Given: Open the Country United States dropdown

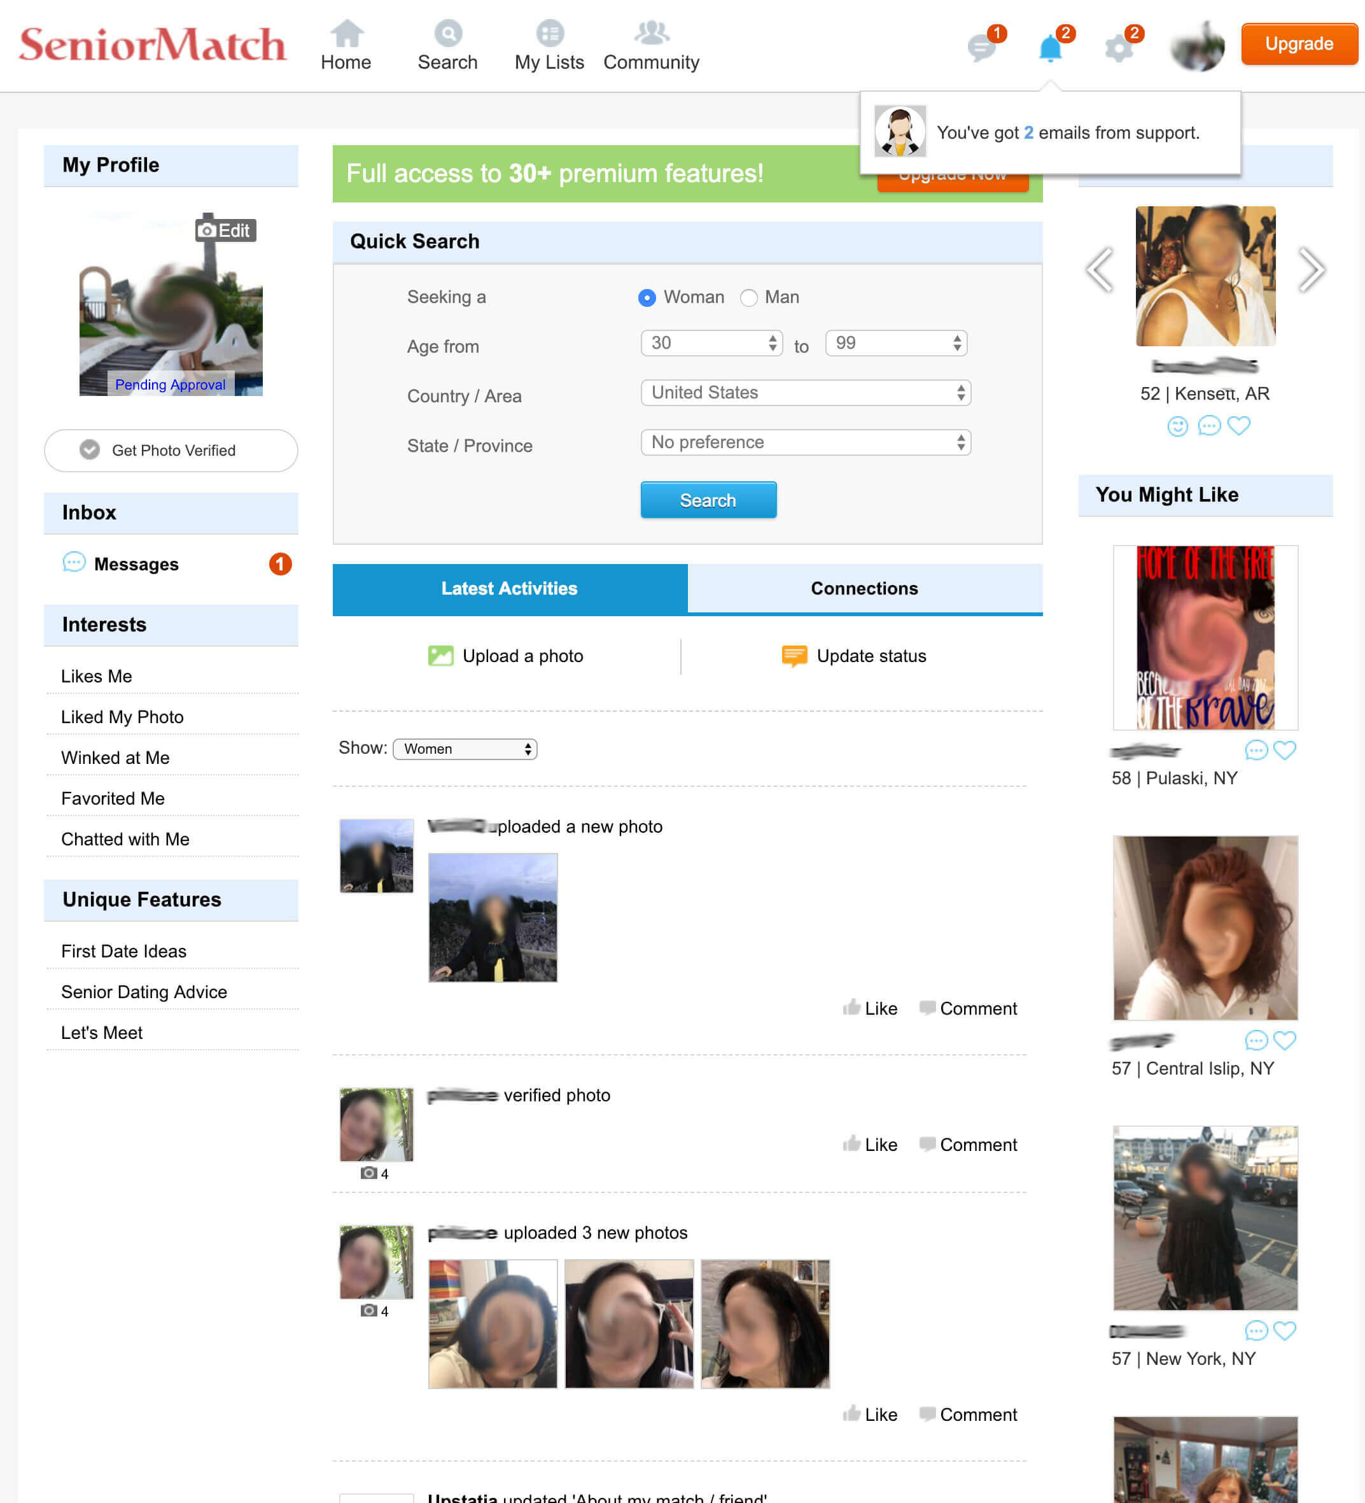Looking at the screenshot, I should click(x=805, y=393).
